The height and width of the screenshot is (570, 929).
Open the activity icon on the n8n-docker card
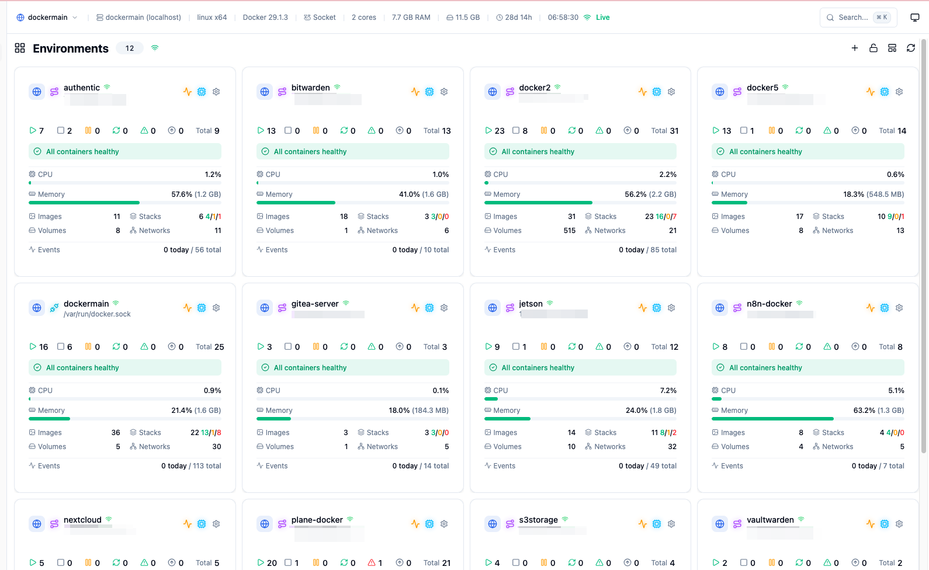pyautogui.click(x=871, y=308)
